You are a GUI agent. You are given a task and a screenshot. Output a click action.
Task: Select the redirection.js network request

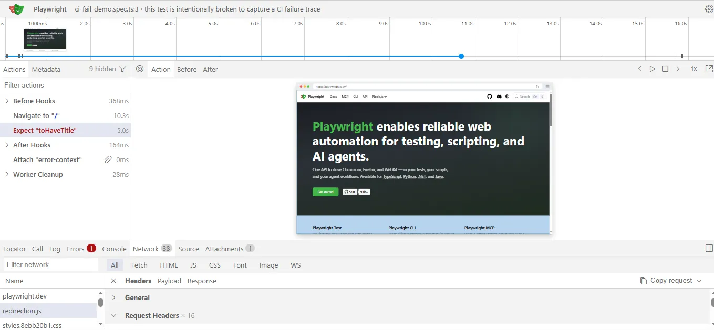pos(48,311)
